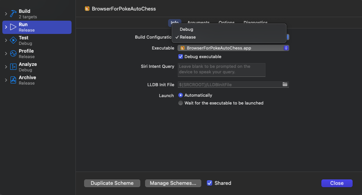Click the BrowserForPokeAutoChess scheme icon in header
This screenshot has width=362, height=195.
click(87, 9)
